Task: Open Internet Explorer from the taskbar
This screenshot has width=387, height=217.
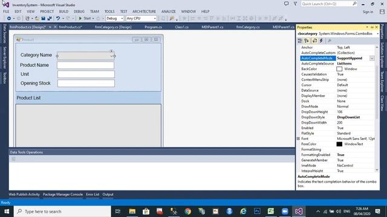Action: pos(243,212)
